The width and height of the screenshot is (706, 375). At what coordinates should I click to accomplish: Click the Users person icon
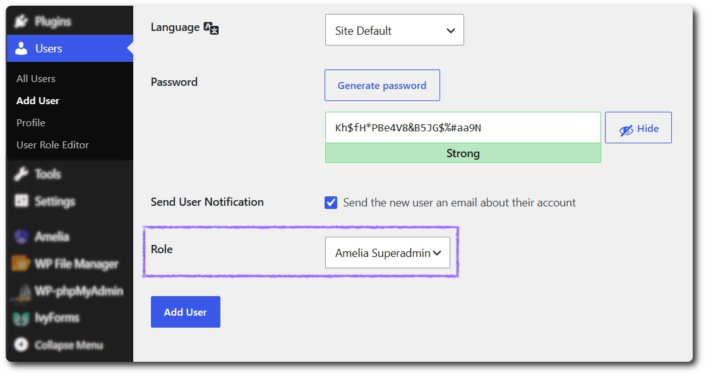(21, 48)
